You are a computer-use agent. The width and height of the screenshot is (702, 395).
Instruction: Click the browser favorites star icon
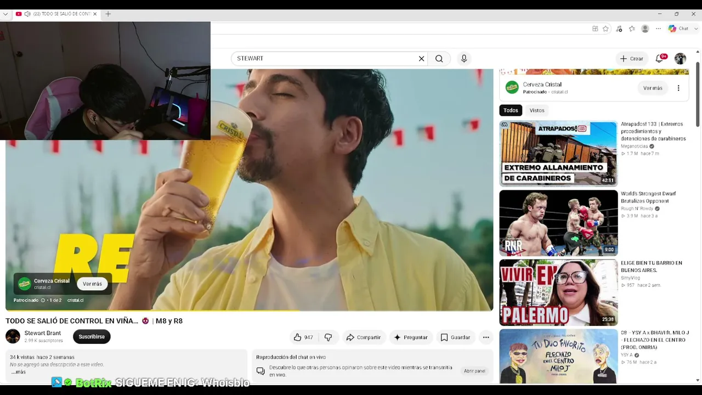coord(605,29)
